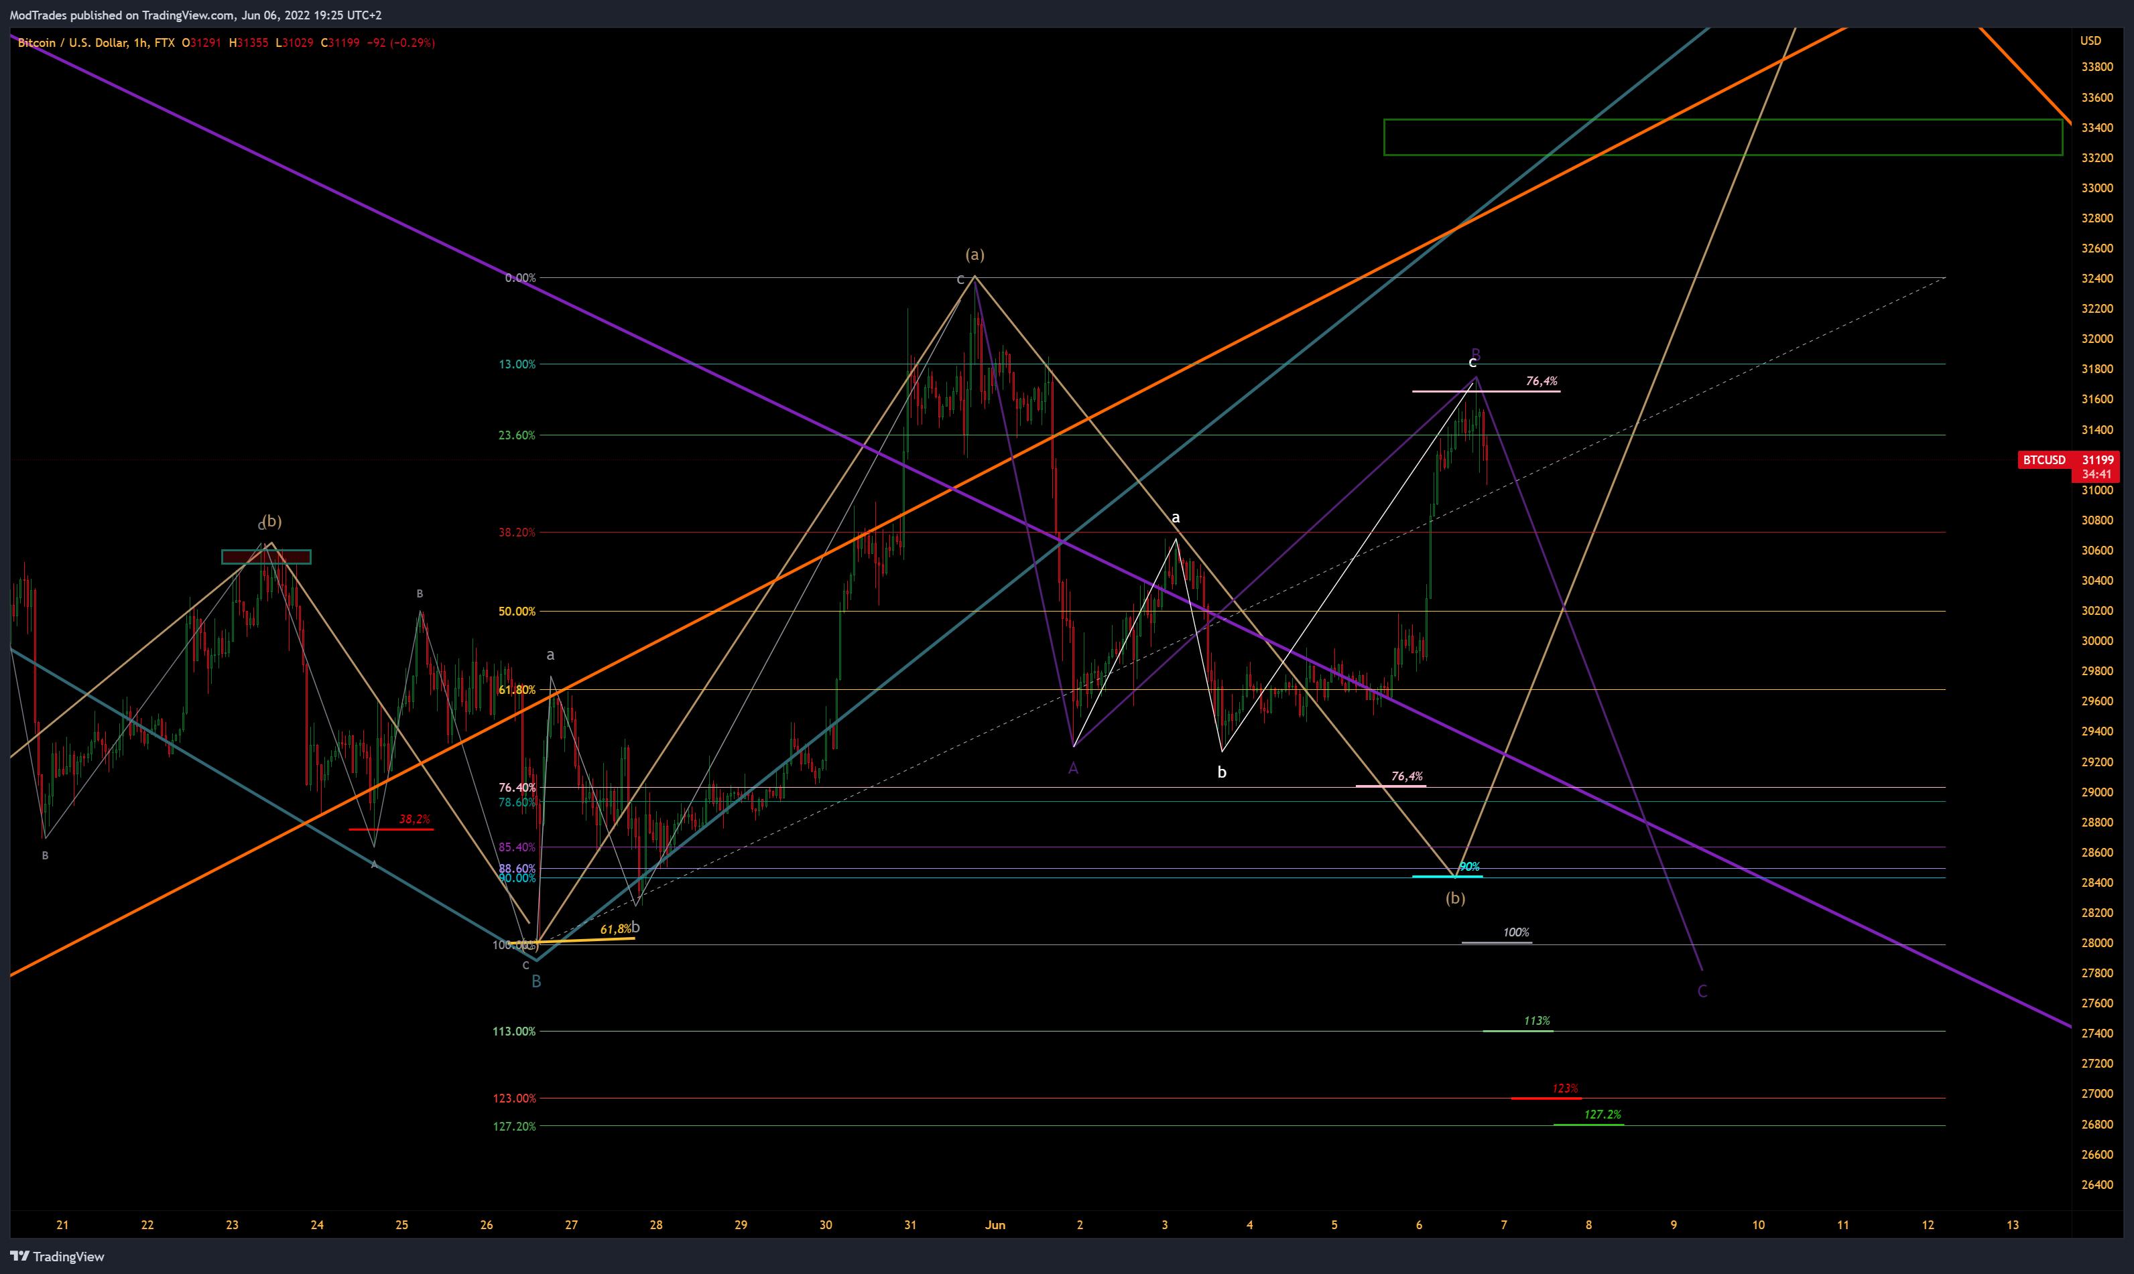Click the 32400 price axis label
The width and height of the screenshot is (2134, 1274).
[x=2096, y=278]
